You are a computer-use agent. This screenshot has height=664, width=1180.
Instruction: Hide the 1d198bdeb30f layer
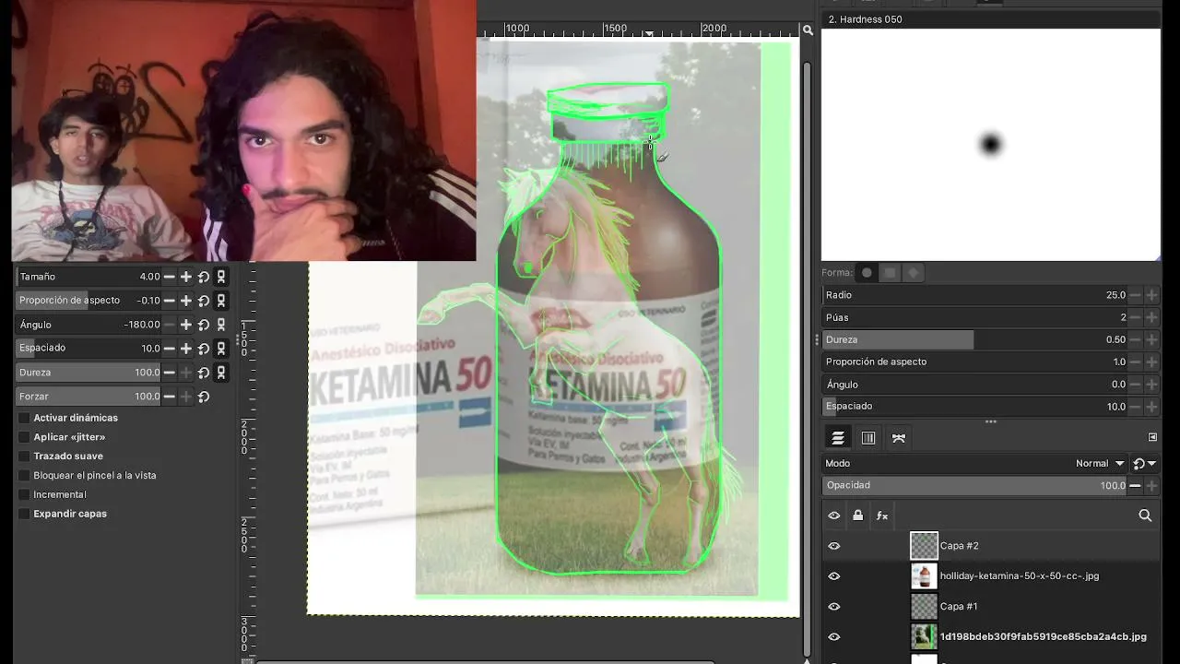pyautogui.click(x=834, y=636)
